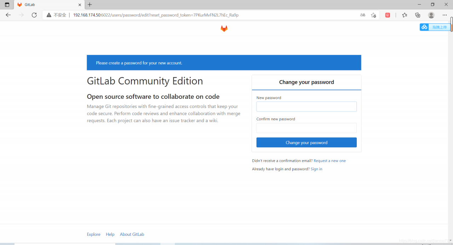Select the GitLab browser tab

46,5
